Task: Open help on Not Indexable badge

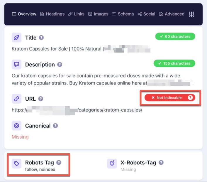Action: coord(190,97)
